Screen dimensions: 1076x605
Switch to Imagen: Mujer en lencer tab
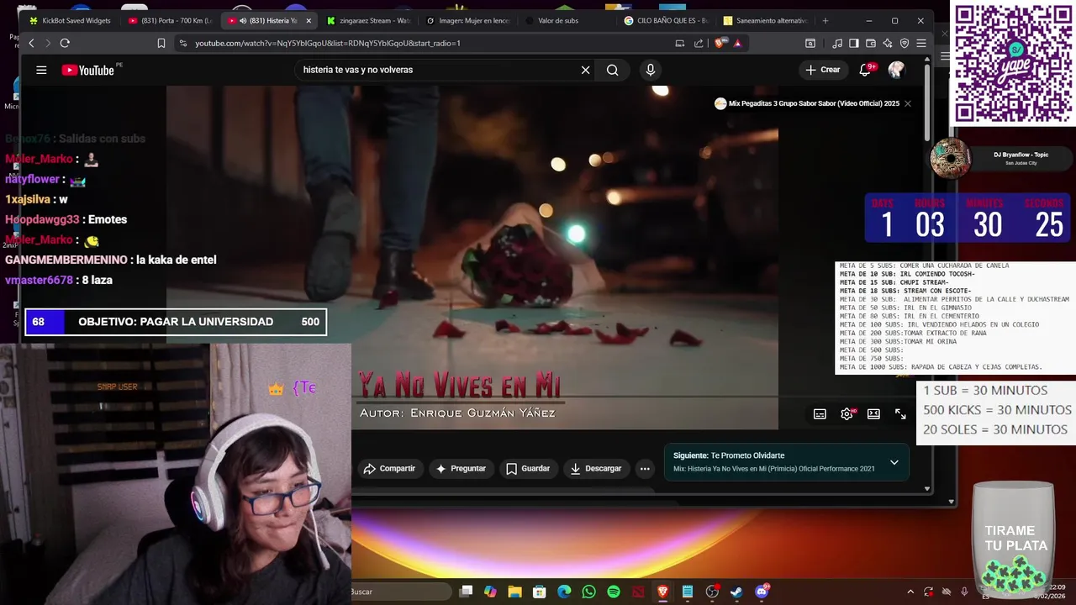click(467, 20)
